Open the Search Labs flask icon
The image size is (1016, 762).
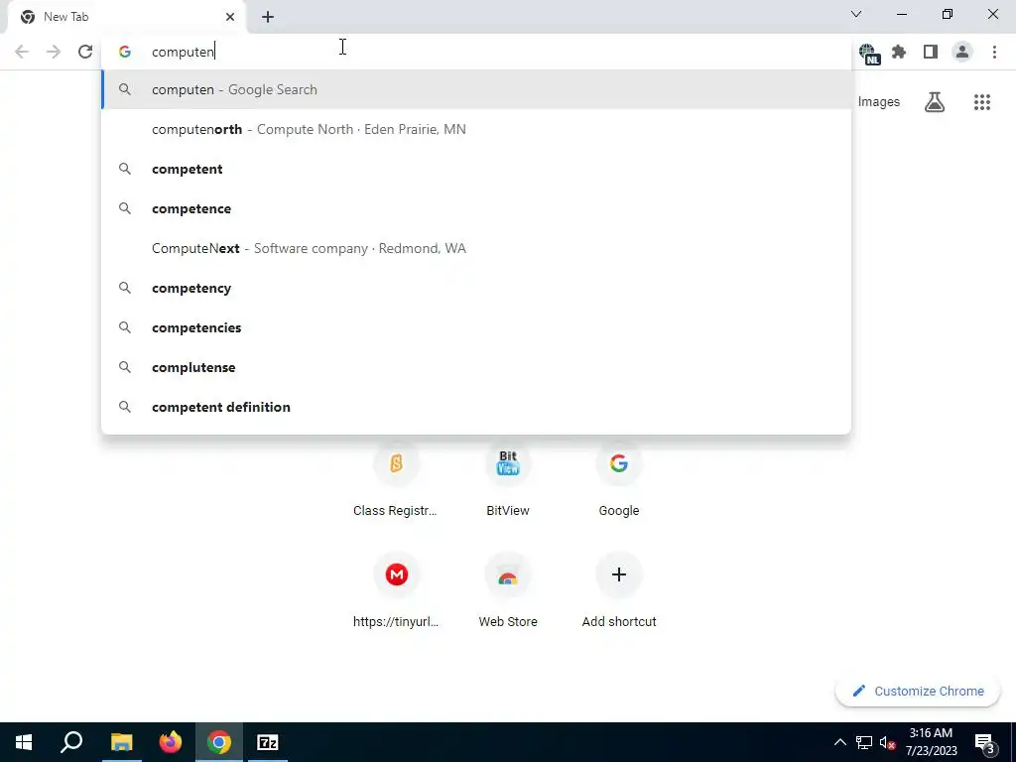[x=935, y=102]
